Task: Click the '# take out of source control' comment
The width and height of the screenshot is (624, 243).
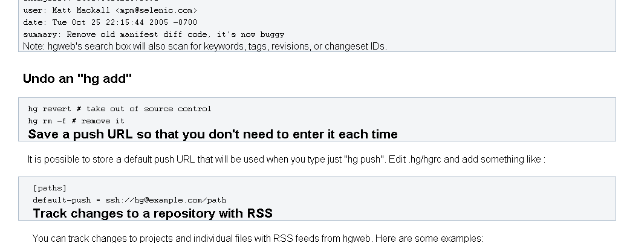Action: click(144, 109)
